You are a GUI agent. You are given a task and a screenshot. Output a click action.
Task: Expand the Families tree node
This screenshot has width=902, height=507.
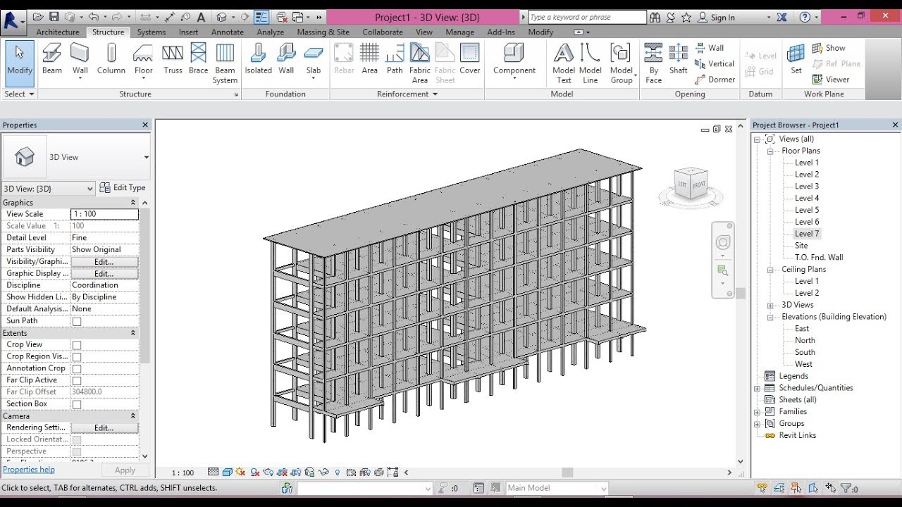(758, 412)
